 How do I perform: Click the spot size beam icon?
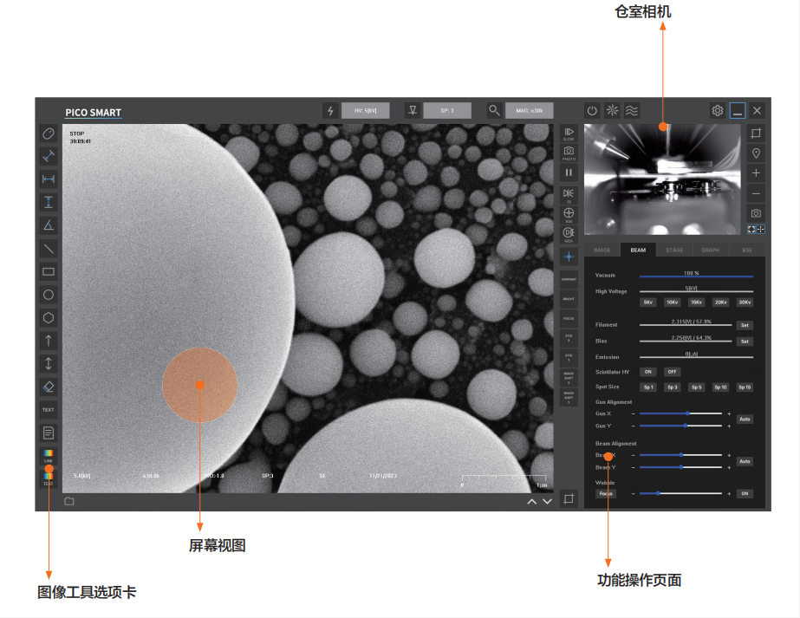point(413,110)
